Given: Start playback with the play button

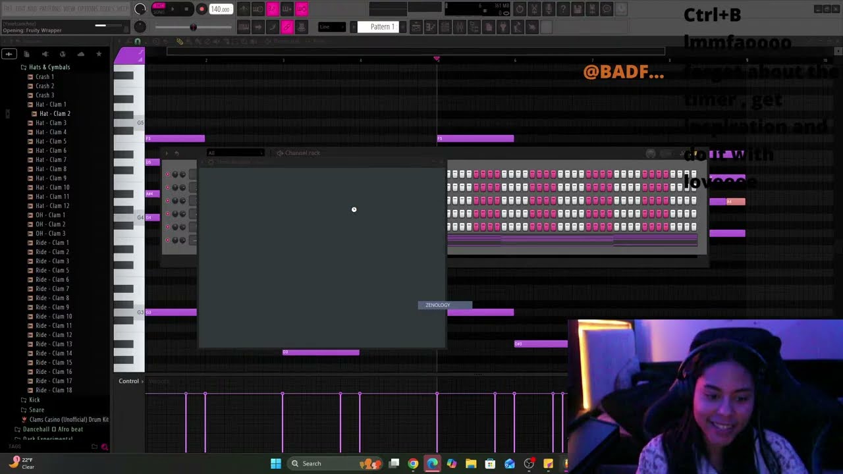Looking at the screenshot, I should pos(173,9).
